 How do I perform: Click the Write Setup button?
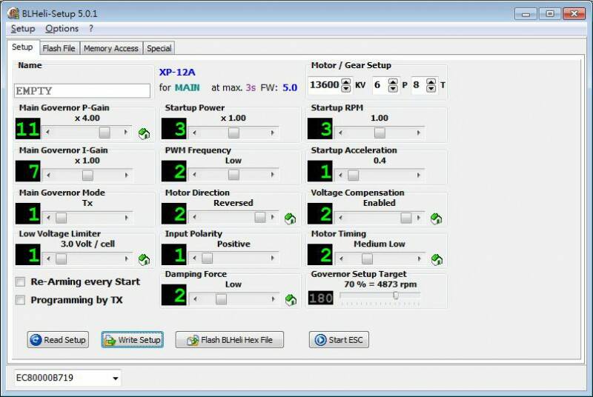[x=133, y=340]
